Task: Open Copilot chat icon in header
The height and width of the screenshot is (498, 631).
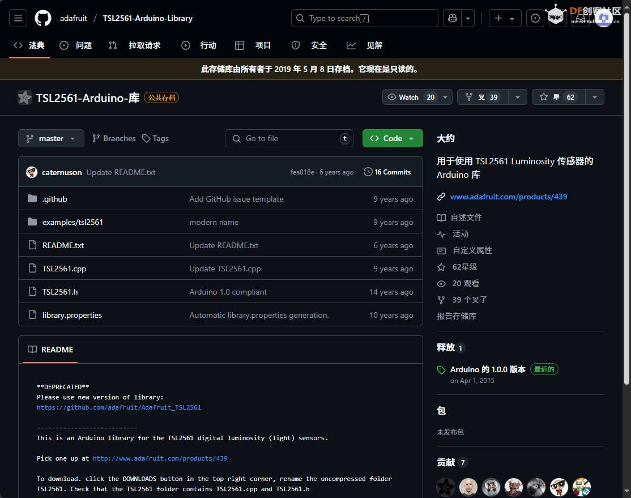Action: (x=453, y=18)
